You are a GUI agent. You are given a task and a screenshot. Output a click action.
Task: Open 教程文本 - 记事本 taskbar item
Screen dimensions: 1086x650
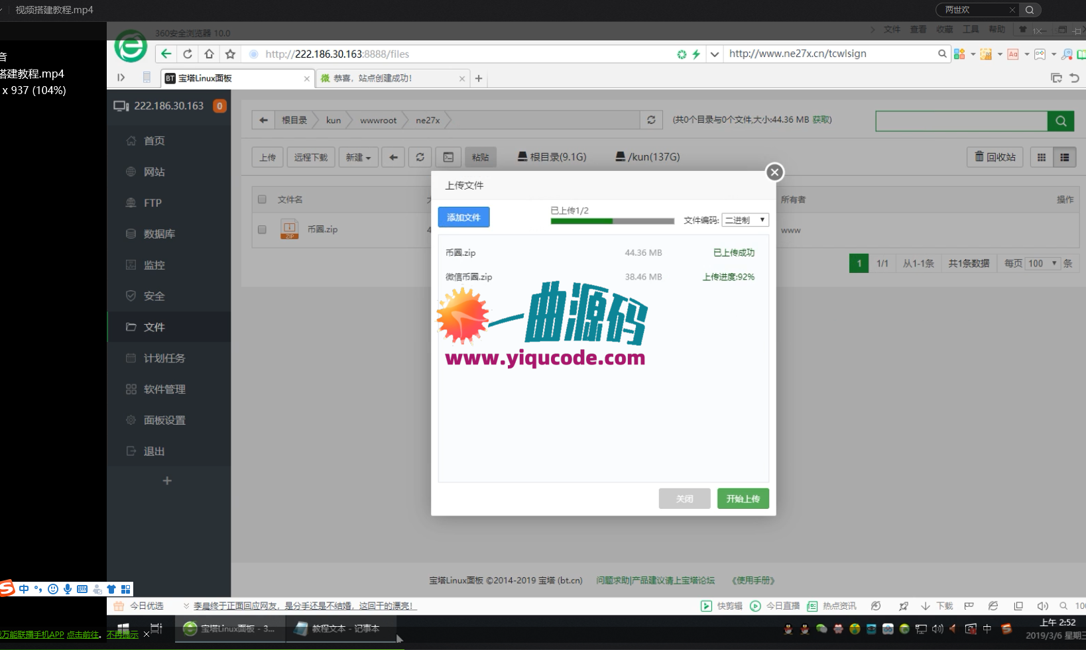pyautogui.click(x=341, y=629)
